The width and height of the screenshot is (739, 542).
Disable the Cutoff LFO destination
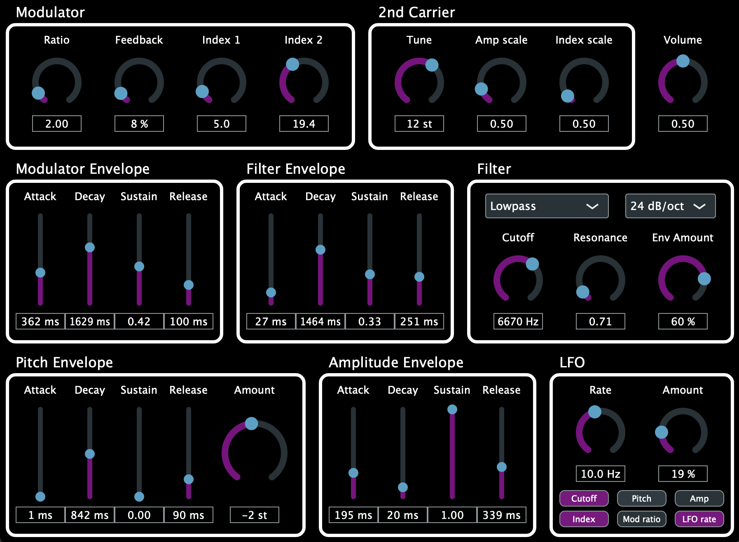[584, 498]
